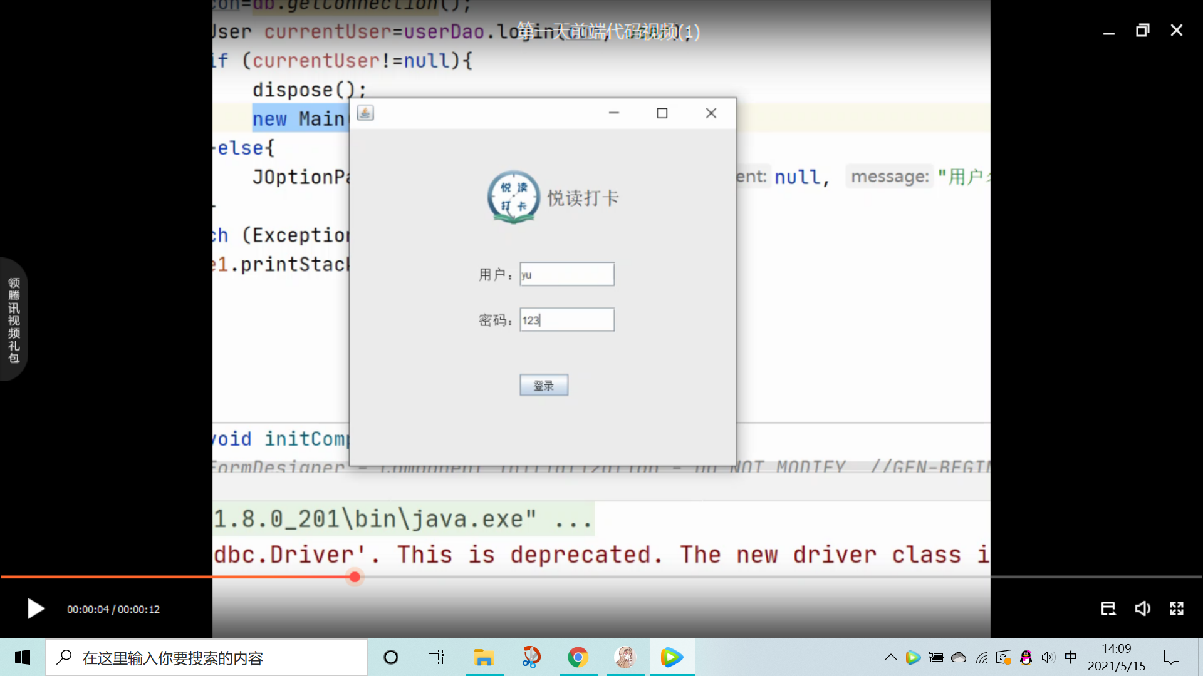
Task: Open Task View on taskbar
Action: click(435, 657)
